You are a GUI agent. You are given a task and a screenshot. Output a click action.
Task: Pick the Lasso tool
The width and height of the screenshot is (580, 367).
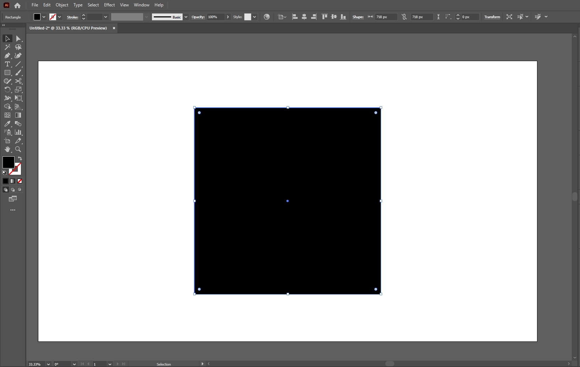tap(18, 47)
